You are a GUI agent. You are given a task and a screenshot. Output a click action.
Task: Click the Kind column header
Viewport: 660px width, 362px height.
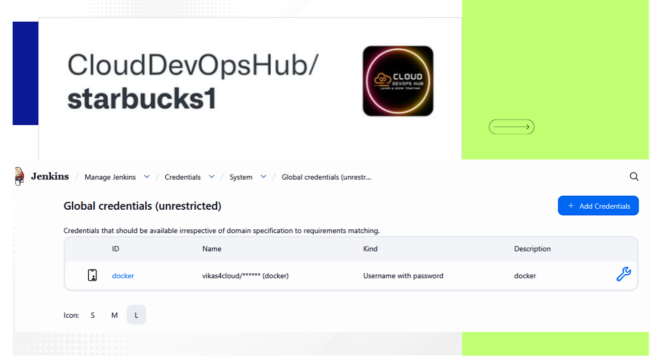(x=370, y=249)
